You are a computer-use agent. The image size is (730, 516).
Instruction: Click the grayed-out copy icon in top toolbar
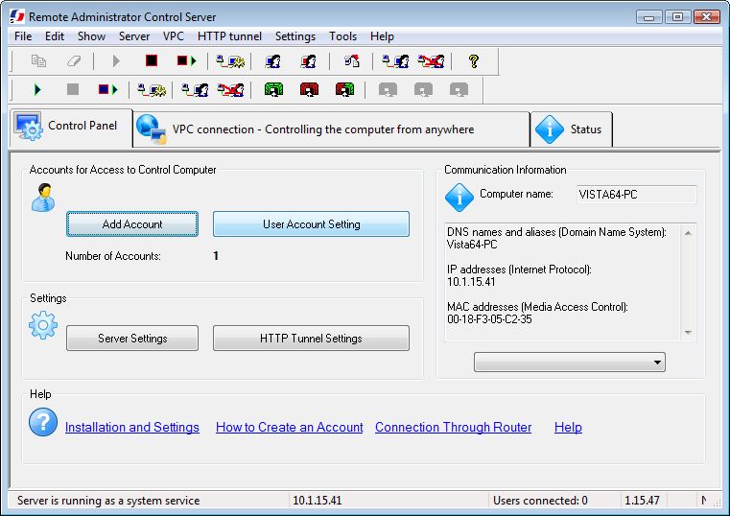[38, 61]
